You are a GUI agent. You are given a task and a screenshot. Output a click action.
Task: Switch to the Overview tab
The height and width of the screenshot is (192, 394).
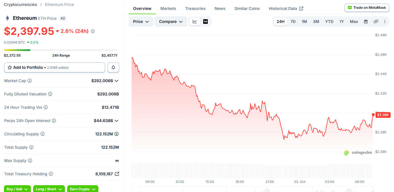142,8
